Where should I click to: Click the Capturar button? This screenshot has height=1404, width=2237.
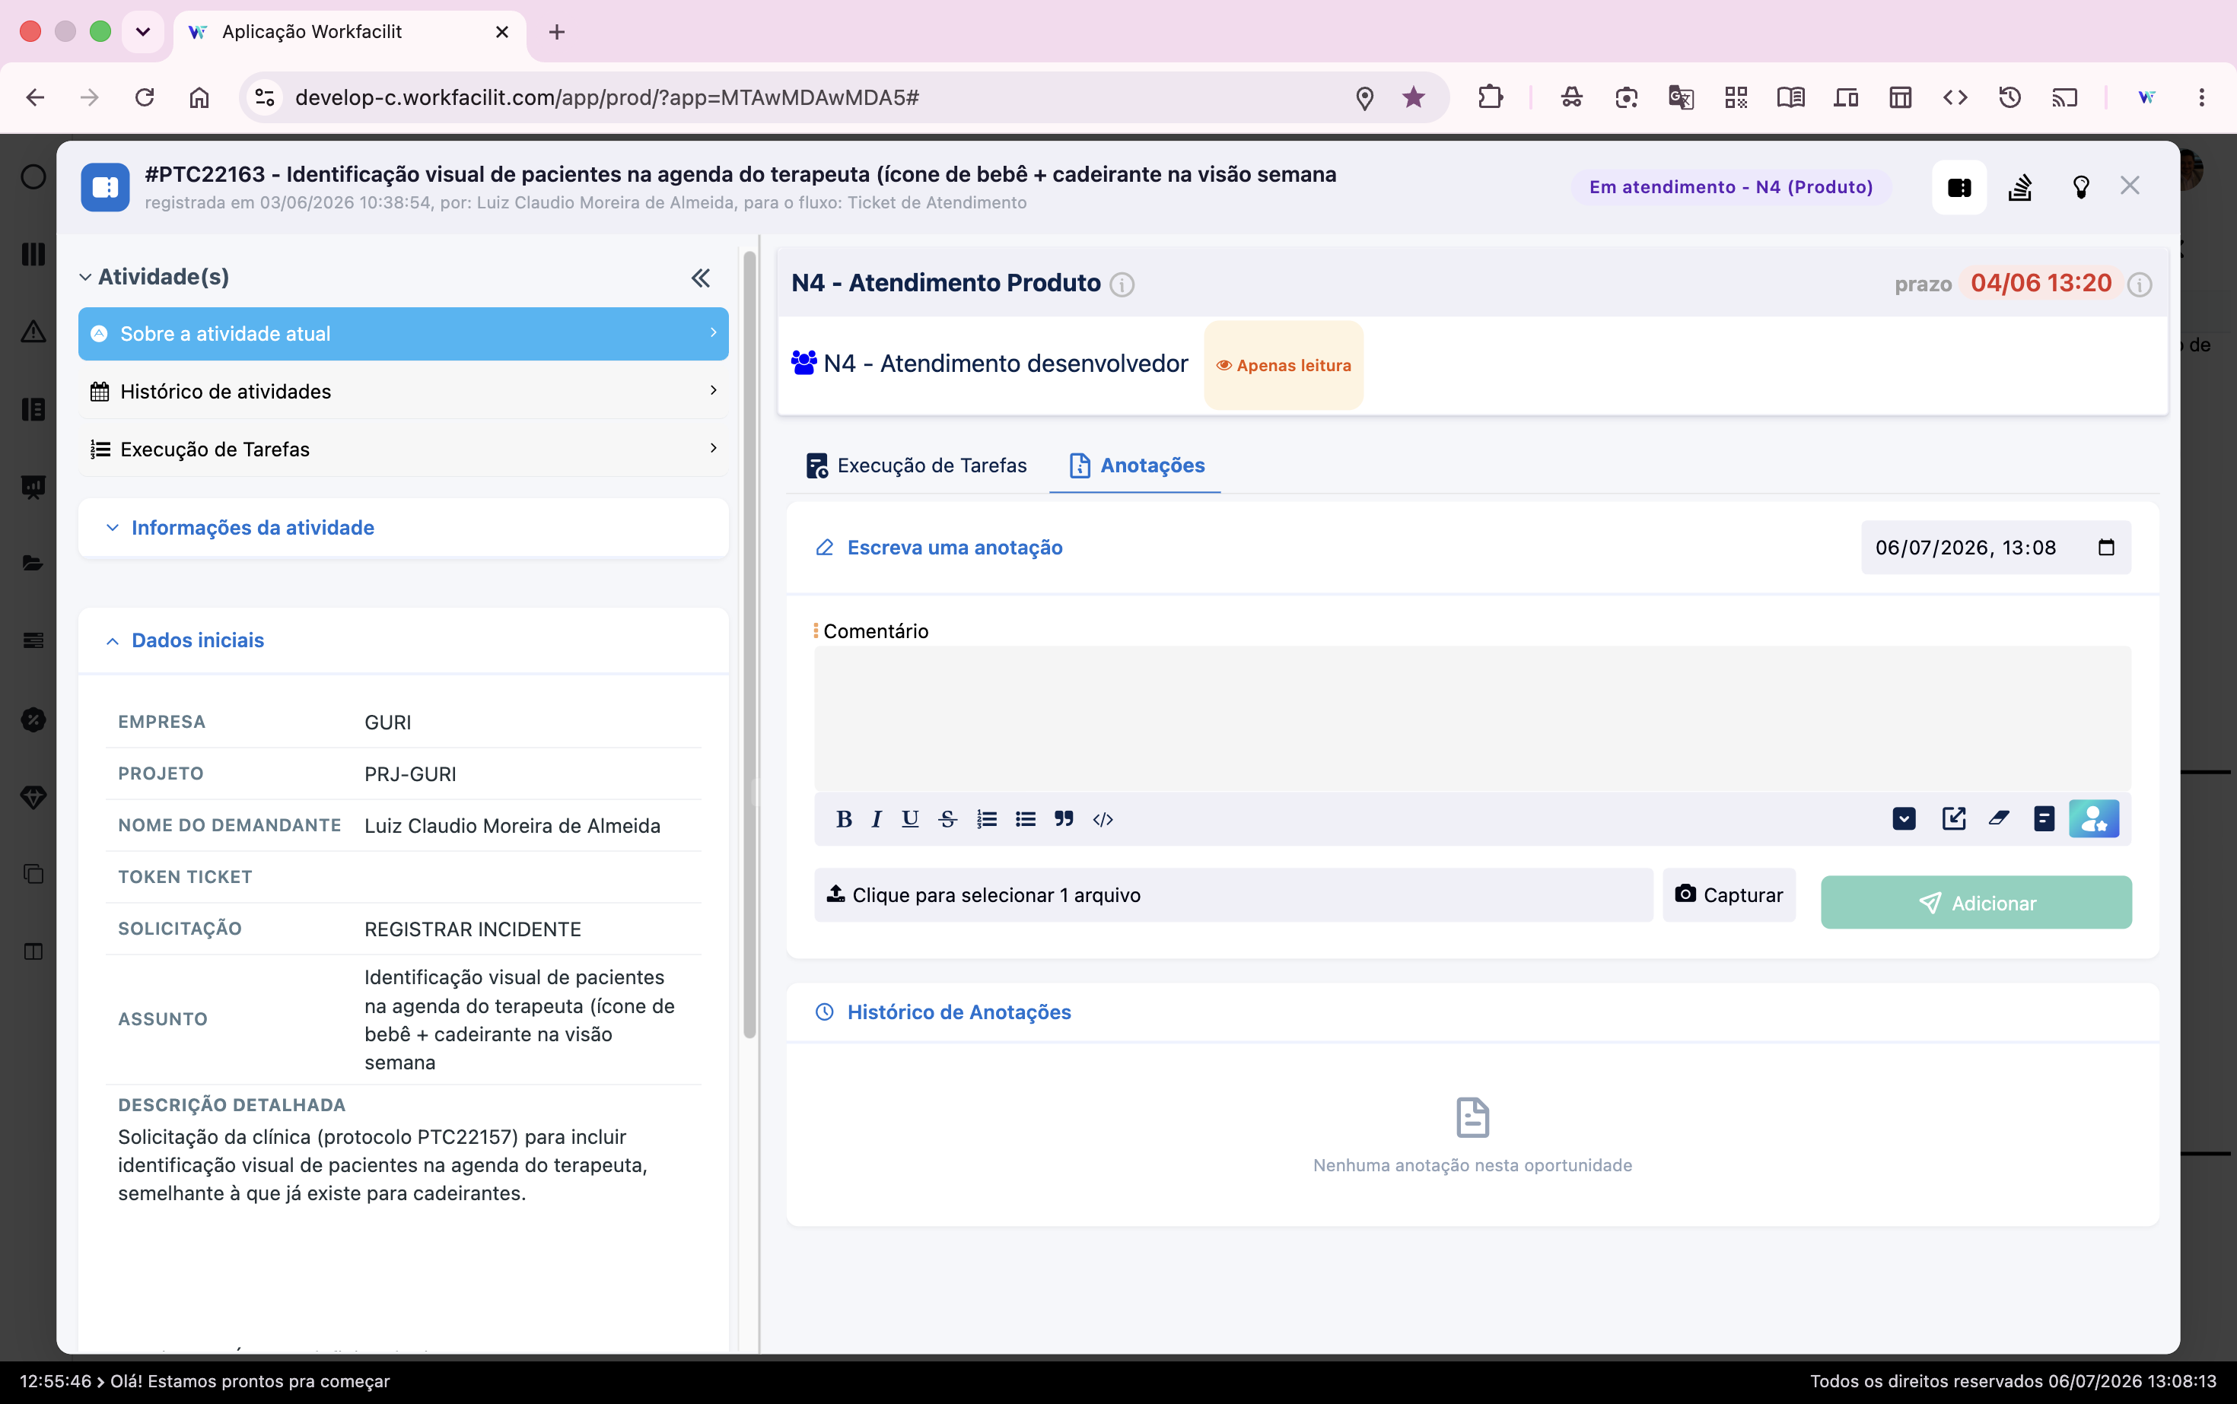(x=1729, y=895)
